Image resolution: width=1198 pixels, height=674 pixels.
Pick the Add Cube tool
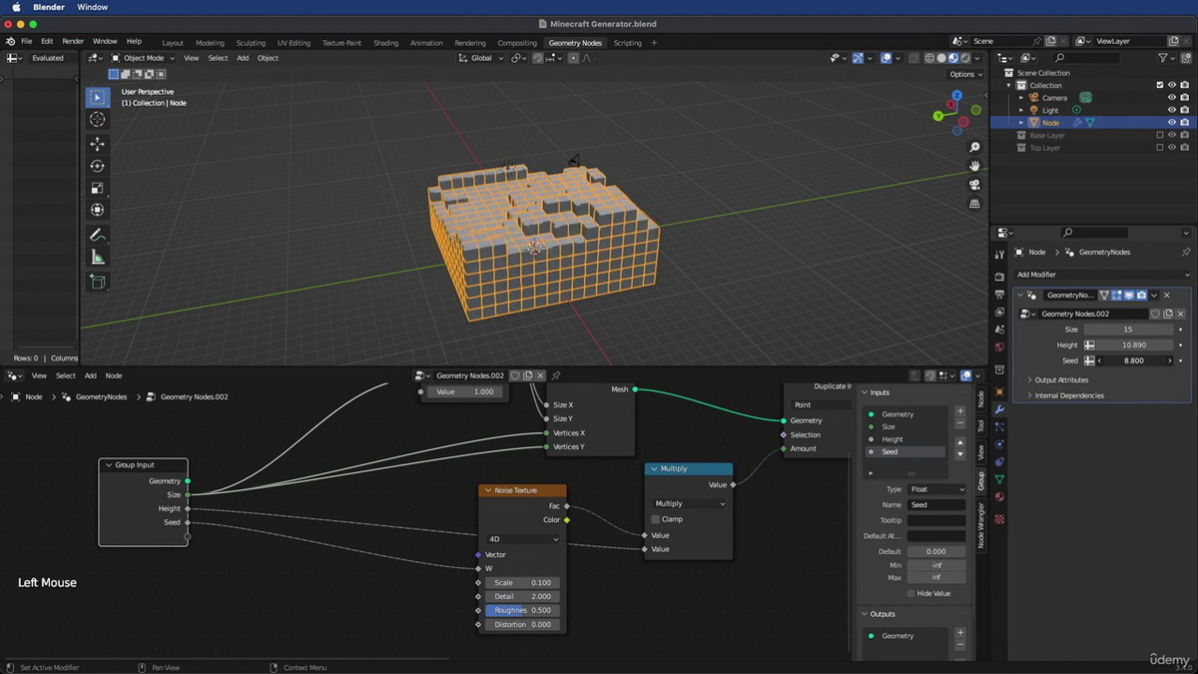tap(97, 282)
